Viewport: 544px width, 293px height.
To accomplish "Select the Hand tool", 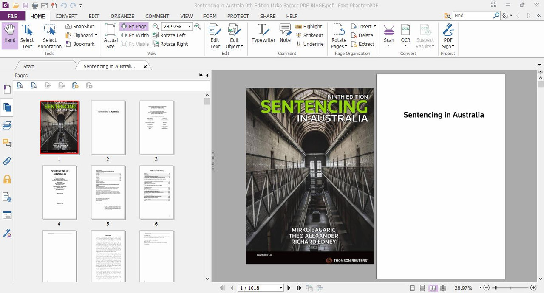I will point(10,36).
